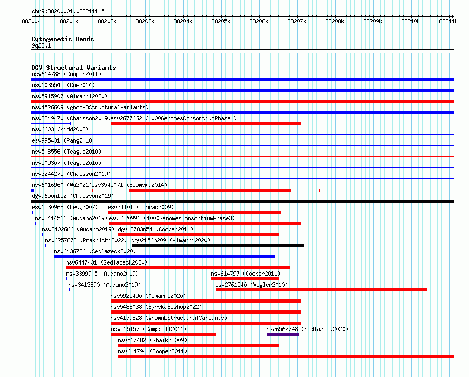Click the Cytogenetic Bands track title
Viewport: 469px width, 377px height.
63,39
